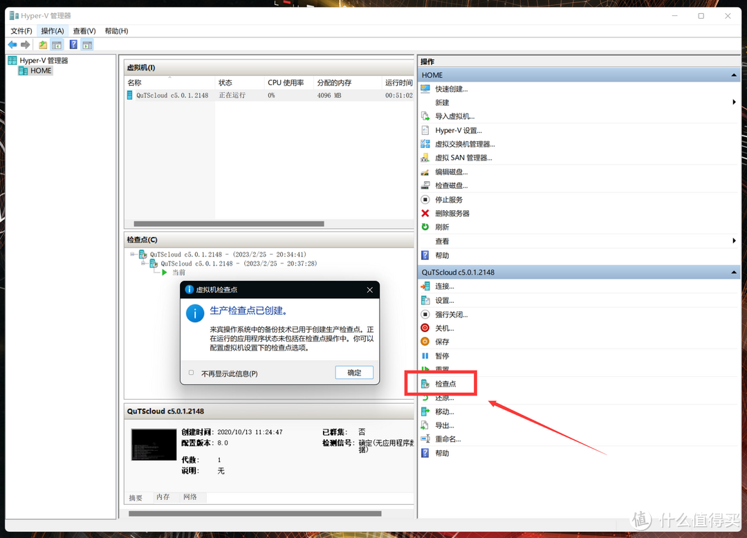Close the 虚拟机检查点 dialog
This screenshot has height=538, width=747.
(x=369, y=290)
